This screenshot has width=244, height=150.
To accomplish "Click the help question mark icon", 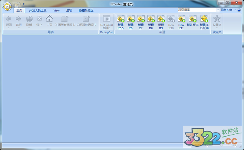I will point(239,10).
